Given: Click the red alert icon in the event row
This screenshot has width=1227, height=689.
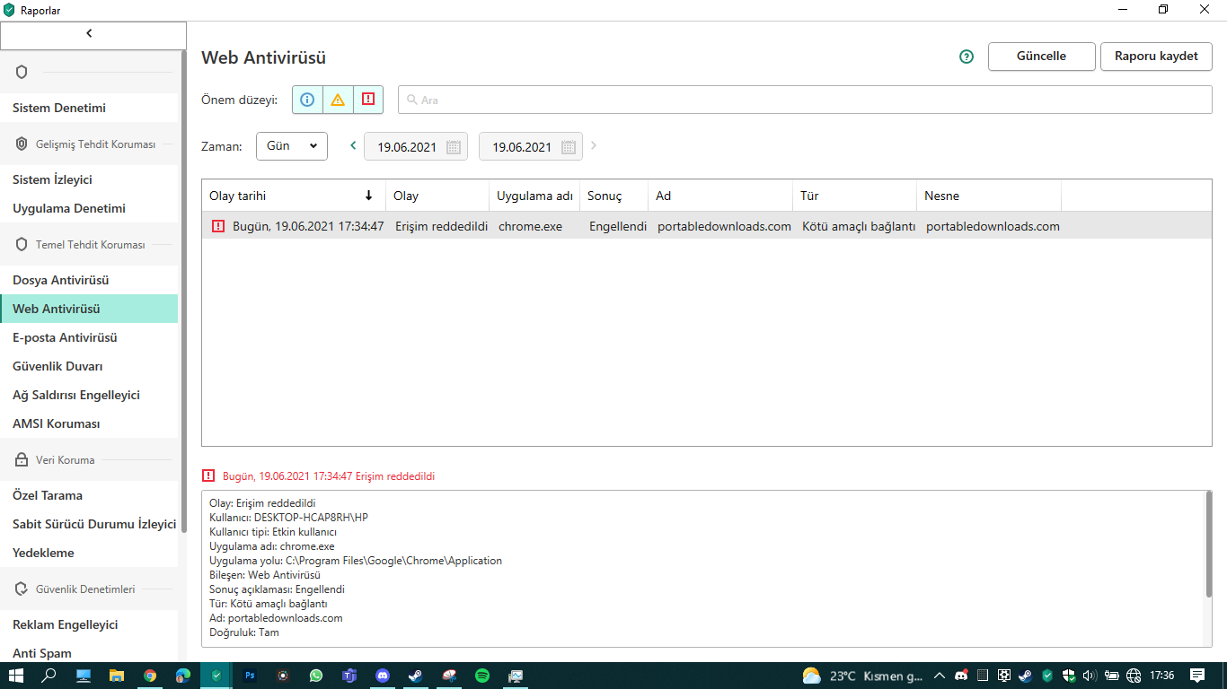Looking at the screenshot, I should [x=218, y=226].
